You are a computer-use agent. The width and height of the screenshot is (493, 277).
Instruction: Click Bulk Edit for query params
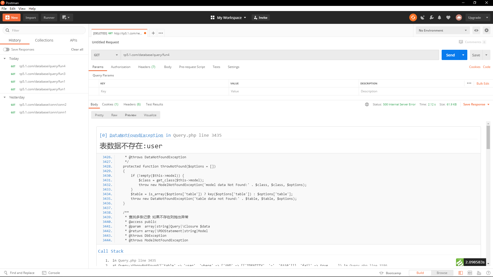[x=483, y=83]
